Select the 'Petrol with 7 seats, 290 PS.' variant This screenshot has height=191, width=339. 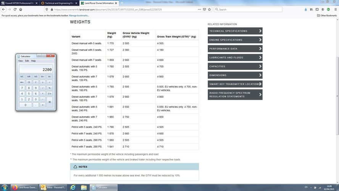tap(87, 147)
